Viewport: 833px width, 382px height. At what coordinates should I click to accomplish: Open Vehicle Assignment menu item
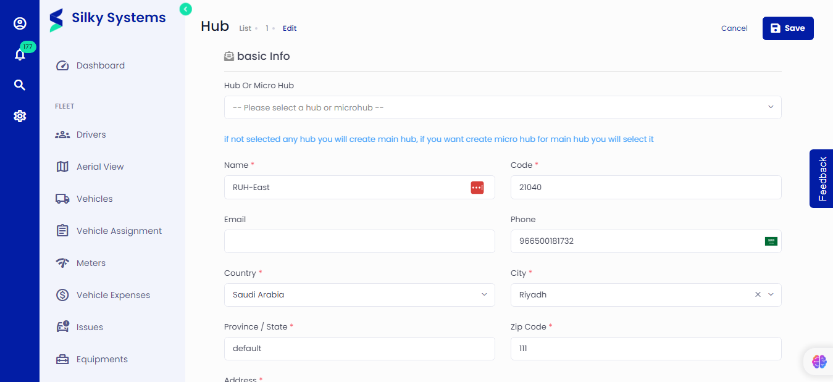(x=119, y=231)
